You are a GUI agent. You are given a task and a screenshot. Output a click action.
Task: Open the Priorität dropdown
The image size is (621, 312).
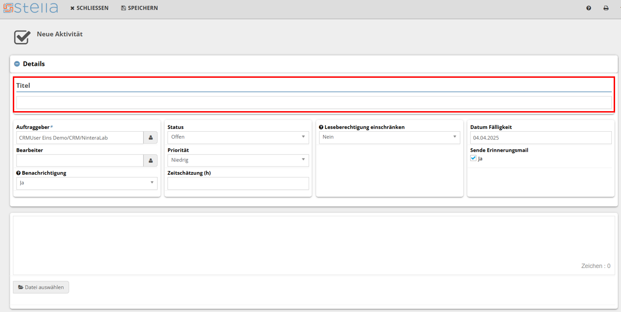point(238,160)
